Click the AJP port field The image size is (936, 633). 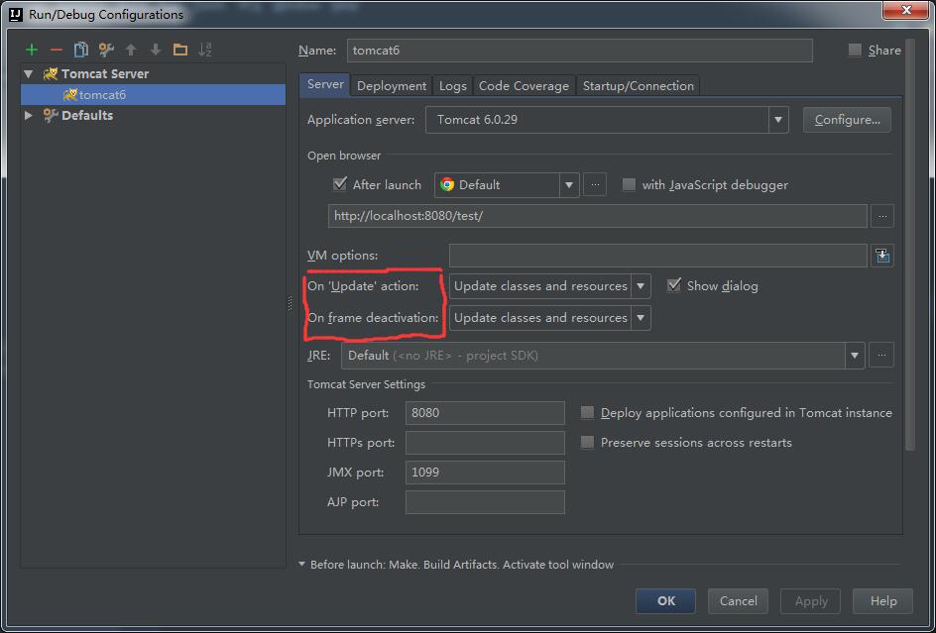tap(485, 502)
